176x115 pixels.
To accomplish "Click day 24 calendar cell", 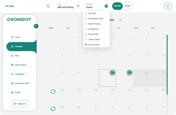I will pyautogui.click(x=91, y=95).
